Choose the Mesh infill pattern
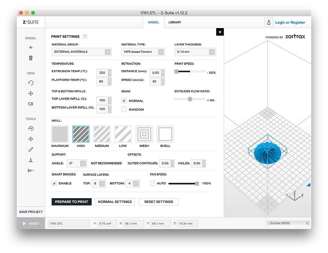Screen dimensions: 328x253 [144, 134]
